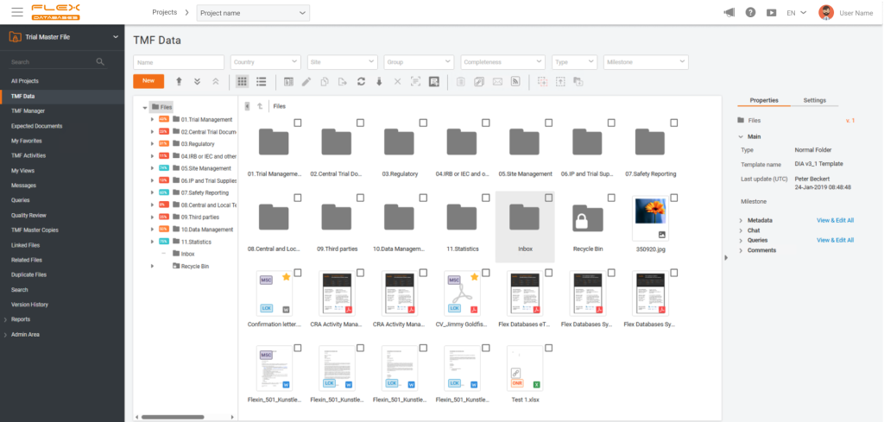Click the orange New button
884x422 pixels.
(148, 80)
